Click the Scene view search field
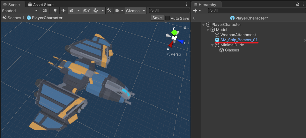 [169, 11]
